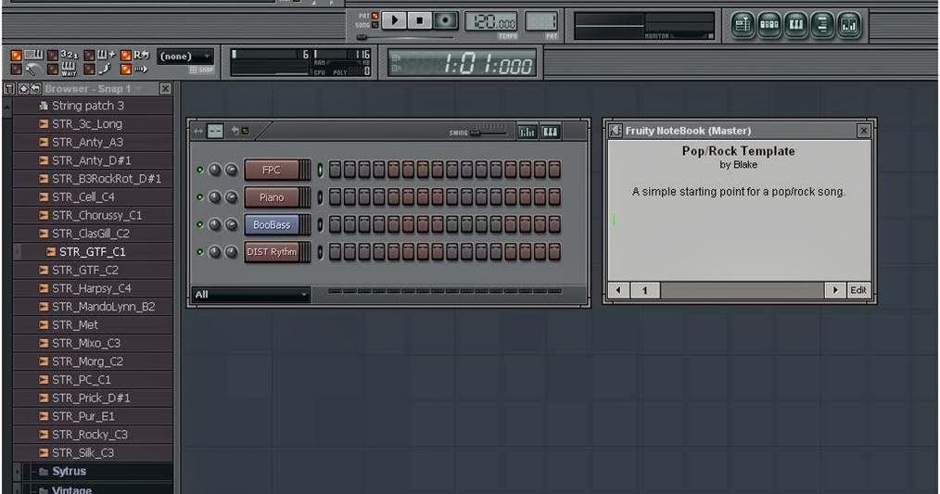The height and width of the screenshot is (494, 940).
Task: Select the highlighted STR_GTF_C1 sample
Action: [x=93, y=252]
